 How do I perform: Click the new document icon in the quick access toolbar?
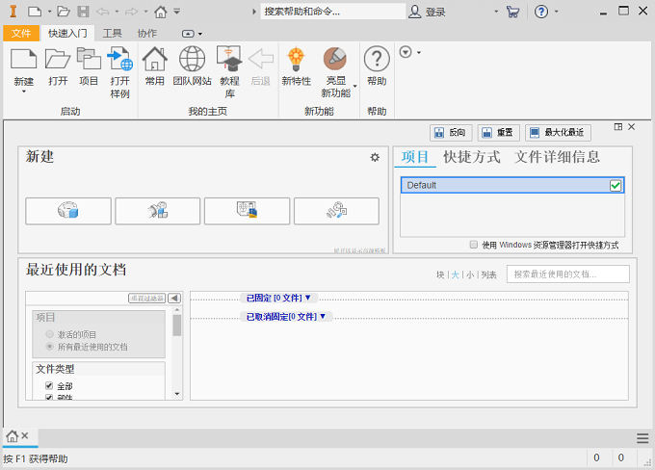(35, 12)
